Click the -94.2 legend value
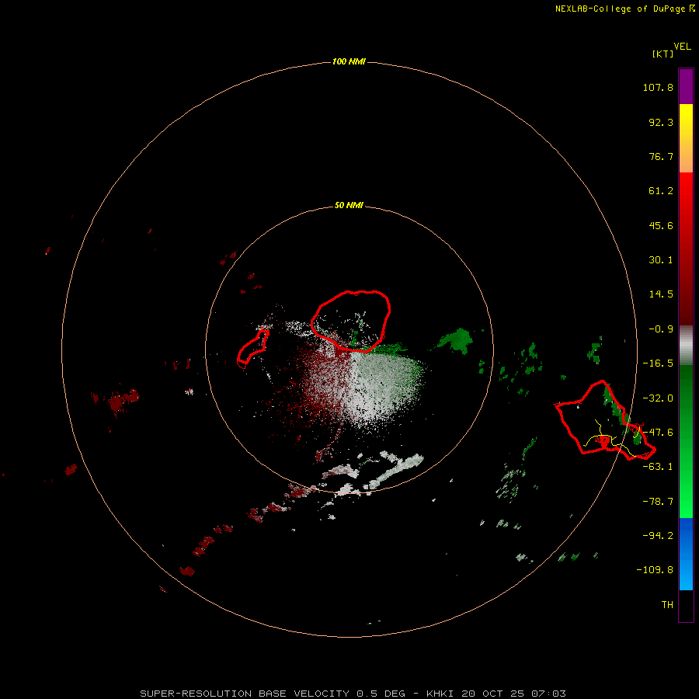Screen dimensions: 699x699 [658, 535]
